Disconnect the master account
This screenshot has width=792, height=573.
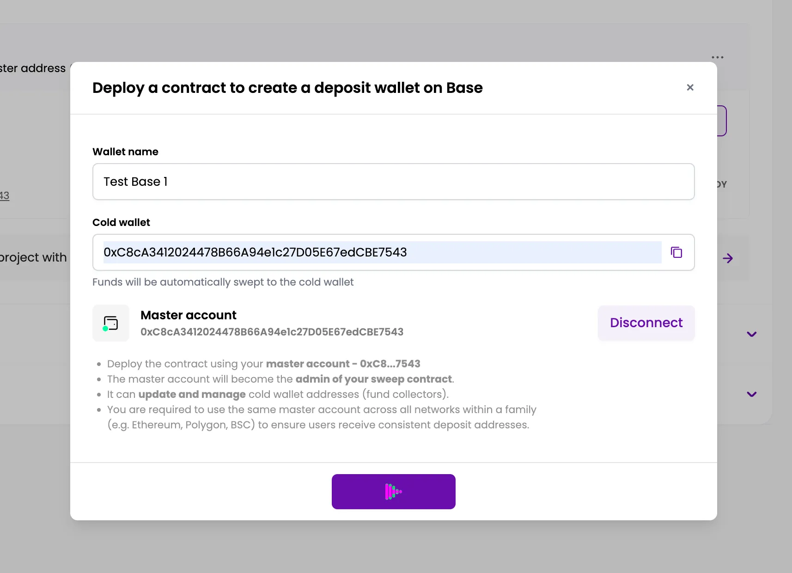click(x=646, y=323)
